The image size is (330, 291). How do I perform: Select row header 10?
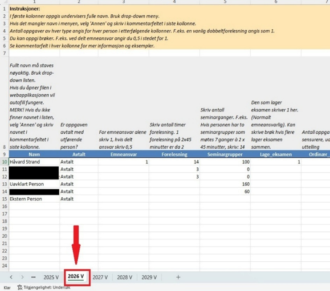pos(4,162)
